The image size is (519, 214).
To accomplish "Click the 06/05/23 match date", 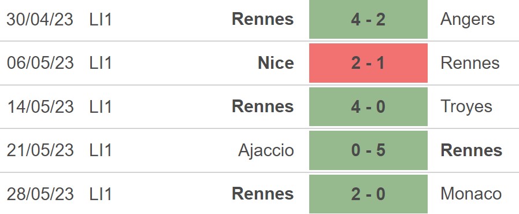I will point(40,63).
